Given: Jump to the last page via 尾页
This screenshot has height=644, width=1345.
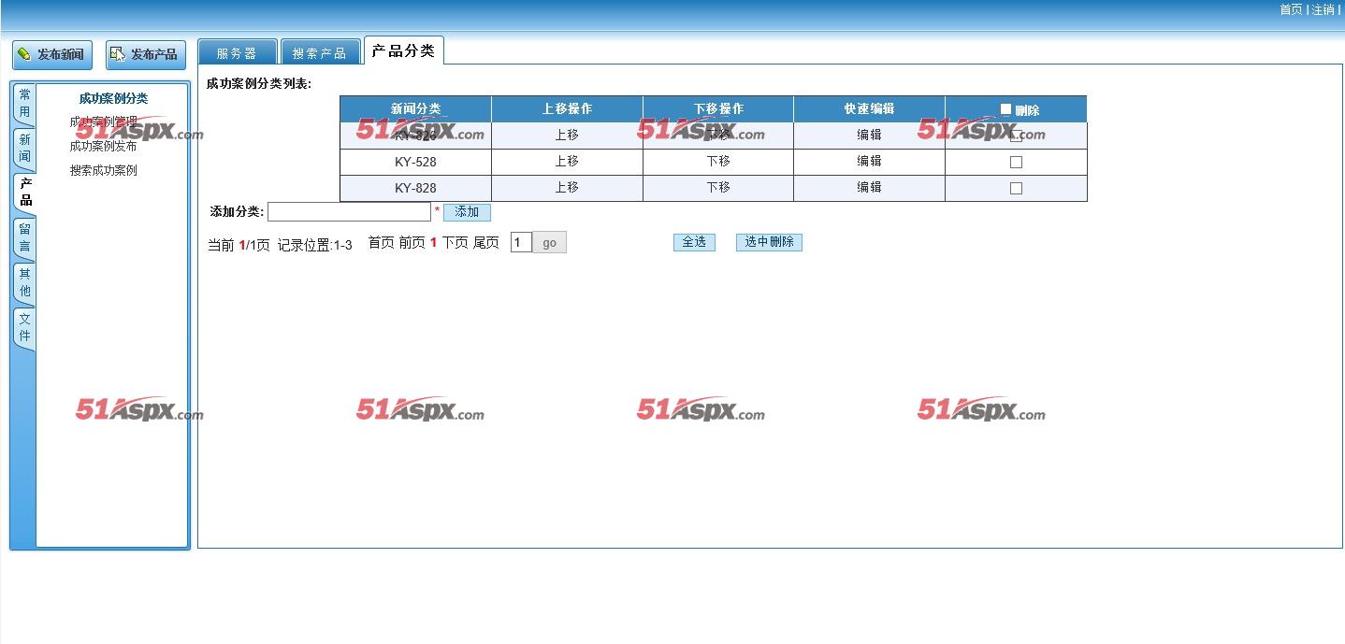Looking at the screenshot, I should tap(485, 243).
